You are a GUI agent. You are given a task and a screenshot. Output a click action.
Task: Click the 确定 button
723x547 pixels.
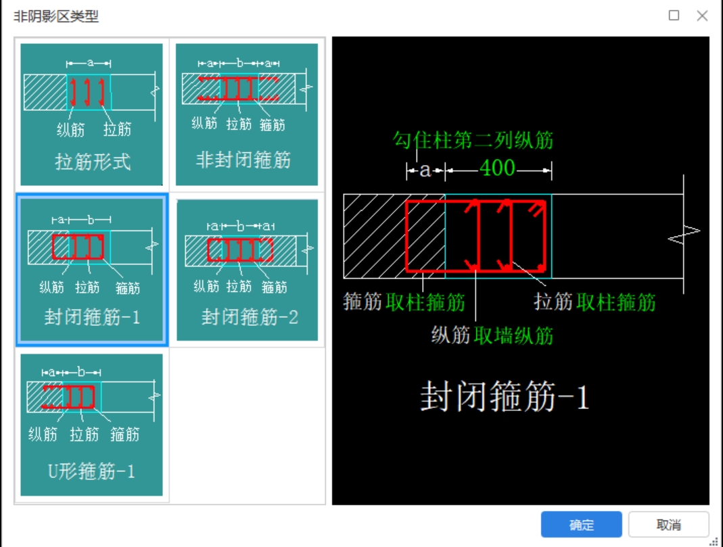pos(581,525)
